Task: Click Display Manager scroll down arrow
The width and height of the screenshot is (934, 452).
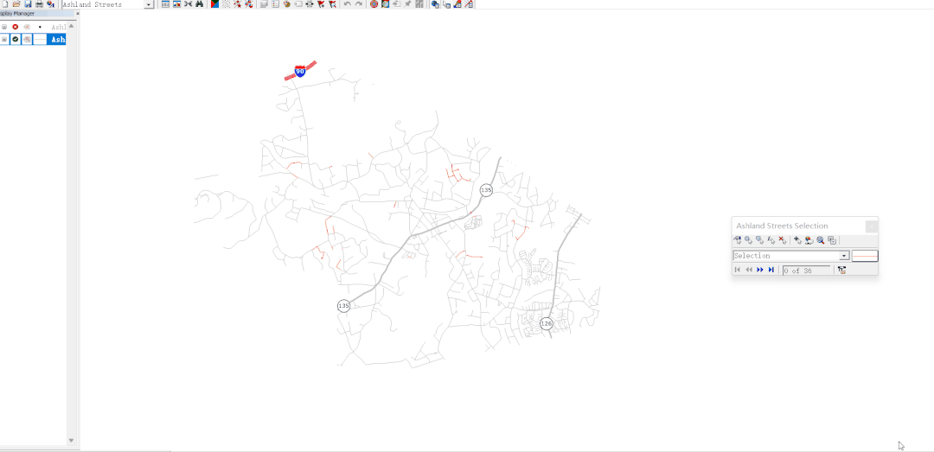Action: (71, 441)
